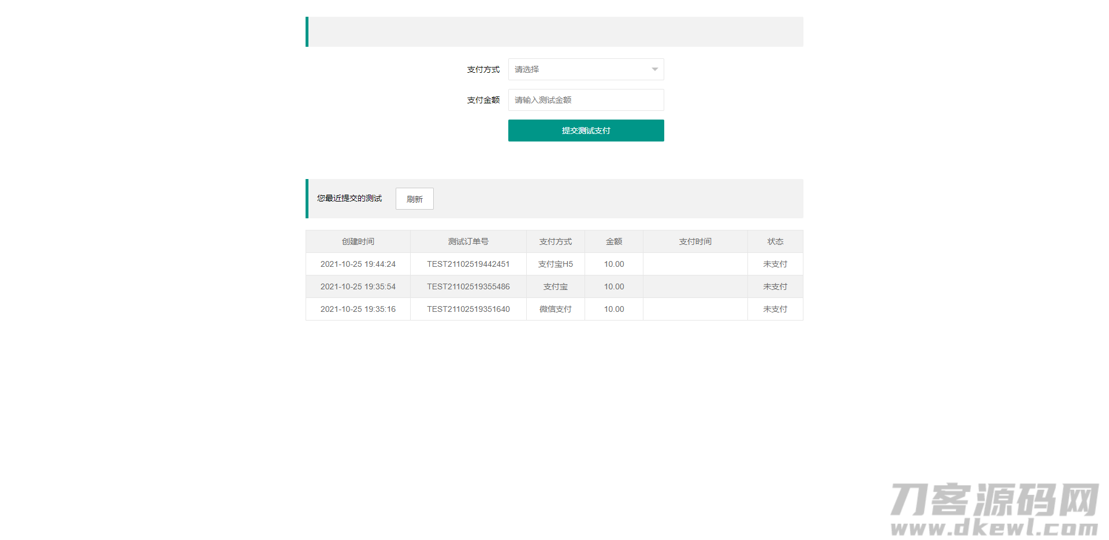This screenshot has height=540, width=1109.
Task: Select order TEST21102519442451 in the table
Action: 468,264
